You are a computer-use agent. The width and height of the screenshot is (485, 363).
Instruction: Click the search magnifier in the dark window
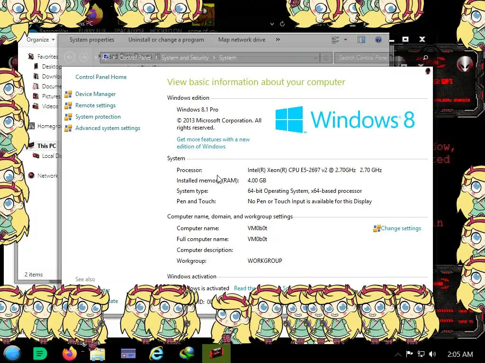426,57
